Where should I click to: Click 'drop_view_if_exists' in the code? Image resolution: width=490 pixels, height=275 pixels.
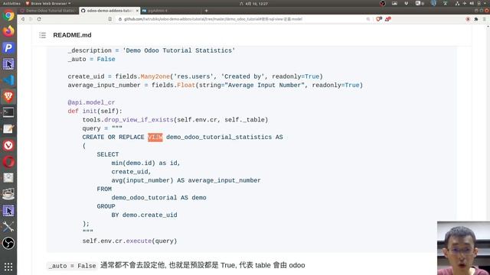[139, 120]
